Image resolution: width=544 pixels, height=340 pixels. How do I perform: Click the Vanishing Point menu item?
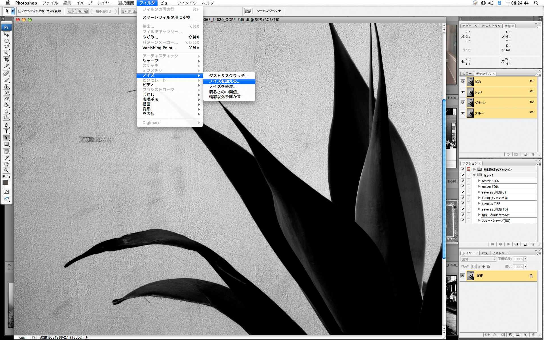pos(159,48)
